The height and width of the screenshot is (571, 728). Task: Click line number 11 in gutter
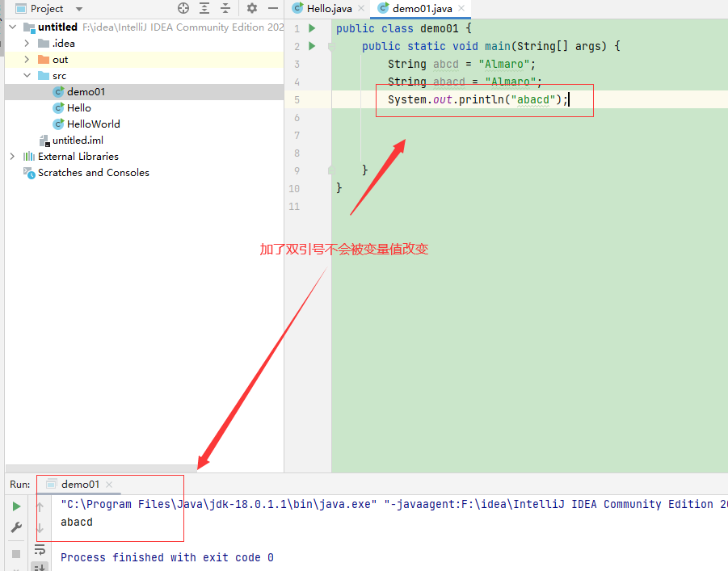294,207
